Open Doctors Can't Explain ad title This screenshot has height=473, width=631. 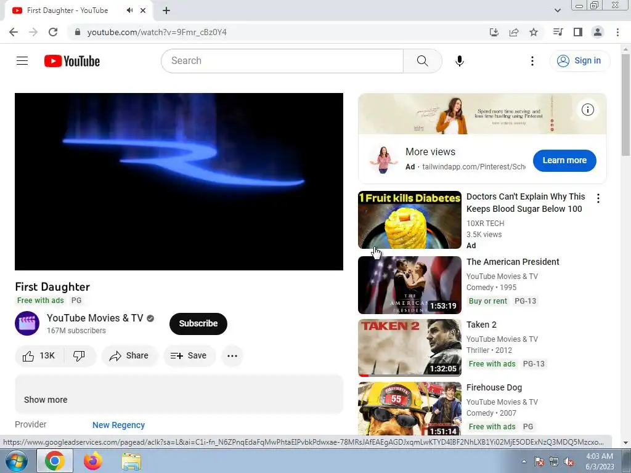point(526,203)
